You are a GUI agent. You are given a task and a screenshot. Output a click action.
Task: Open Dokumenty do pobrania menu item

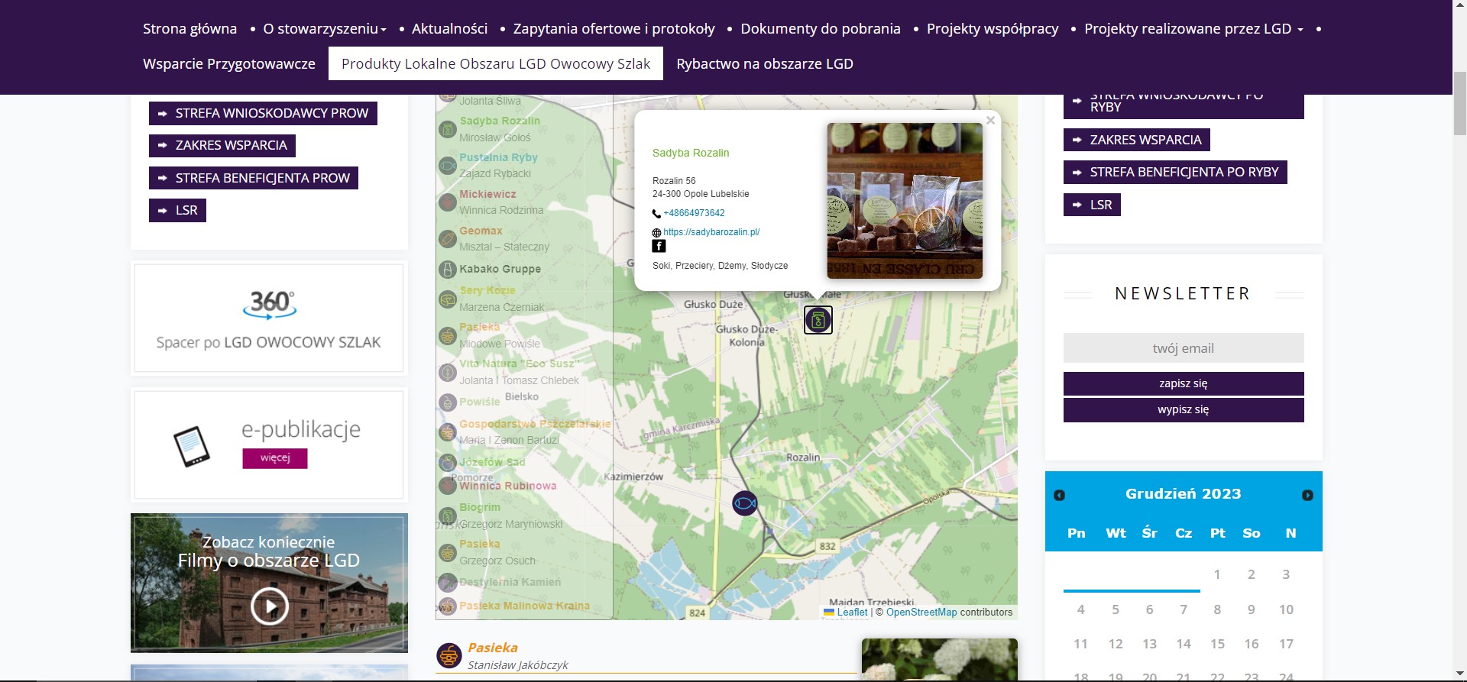821,29
